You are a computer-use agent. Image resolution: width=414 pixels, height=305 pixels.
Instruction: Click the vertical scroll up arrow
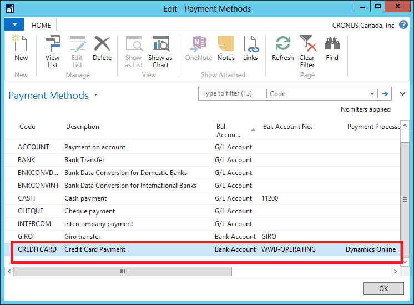(405, 126)
